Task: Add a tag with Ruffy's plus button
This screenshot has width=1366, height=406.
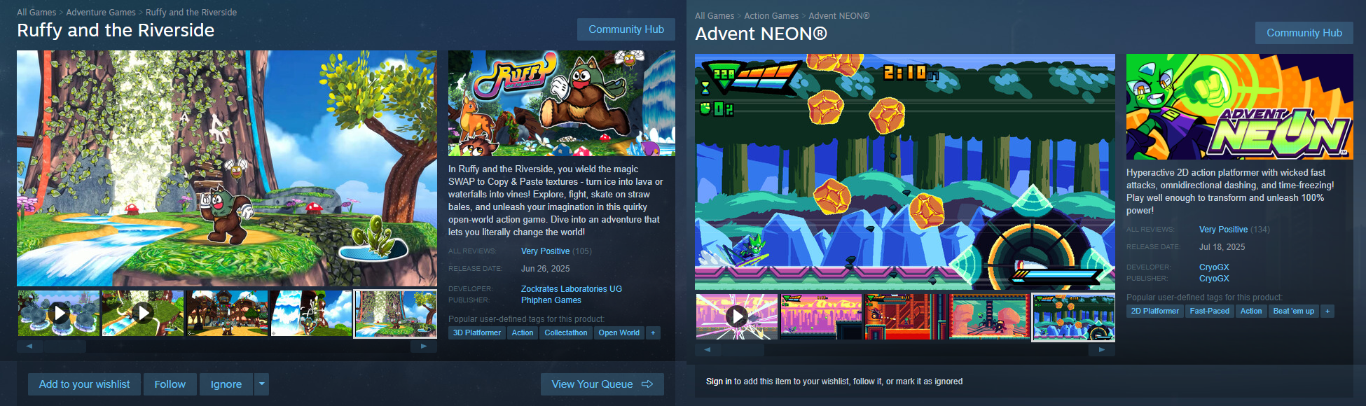Action: point(653,333)
